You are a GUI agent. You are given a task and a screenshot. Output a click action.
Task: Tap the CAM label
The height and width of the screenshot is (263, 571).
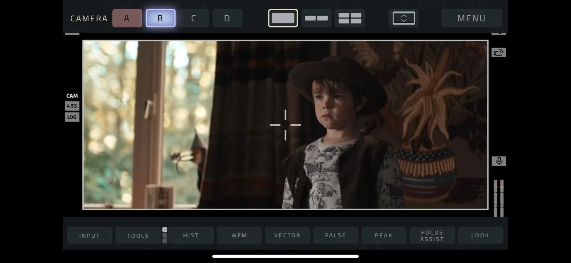(x=72, y=96)
